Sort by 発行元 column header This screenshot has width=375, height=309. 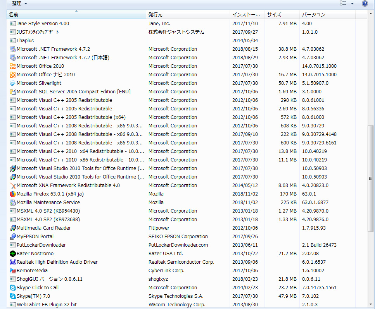(x=188, y=15)
